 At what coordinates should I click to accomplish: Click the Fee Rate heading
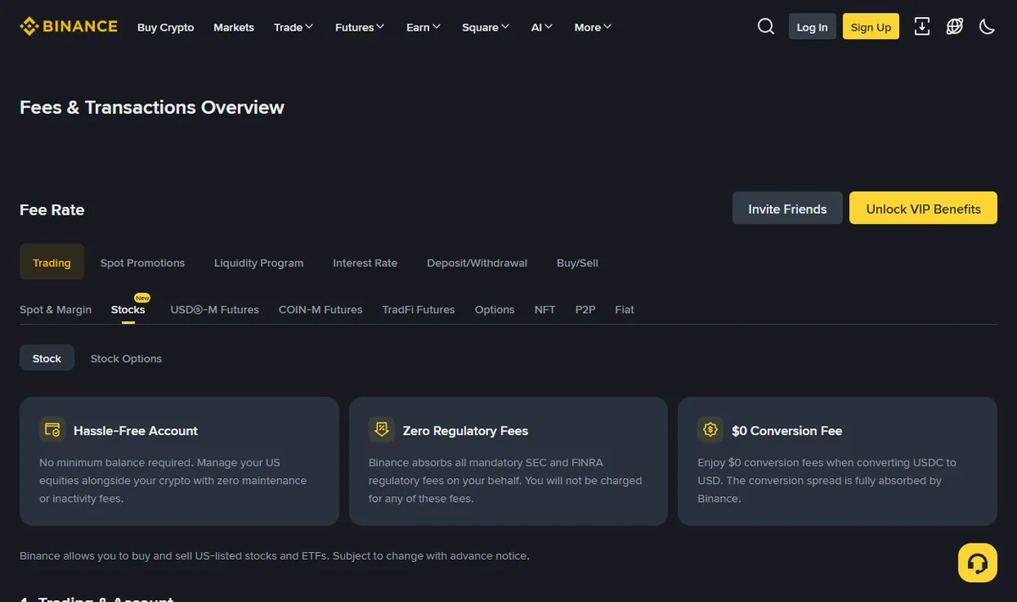point(52,209)
